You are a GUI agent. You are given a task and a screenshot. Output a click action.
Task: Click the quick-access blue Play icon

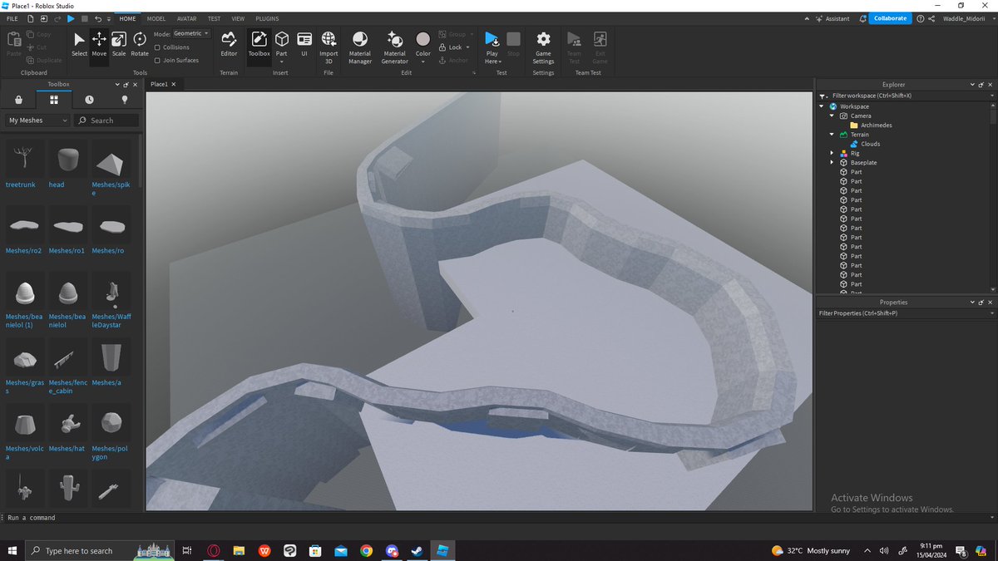tap(71, 18)
